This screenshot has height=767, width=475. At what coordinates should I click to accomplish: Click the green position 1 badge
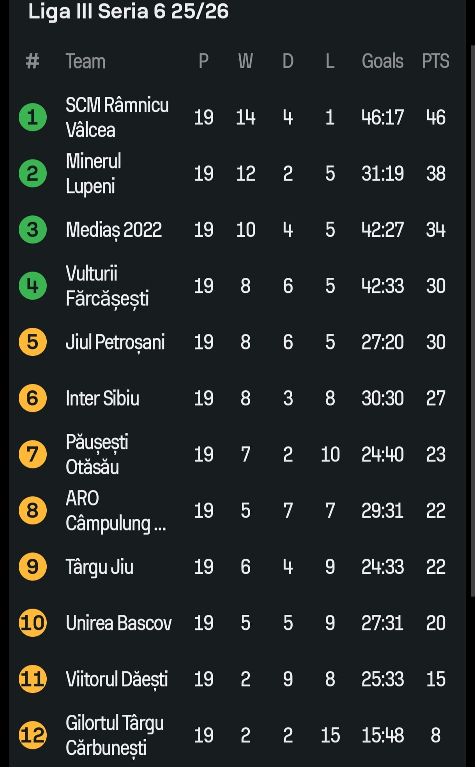click(x=33, y=117)
